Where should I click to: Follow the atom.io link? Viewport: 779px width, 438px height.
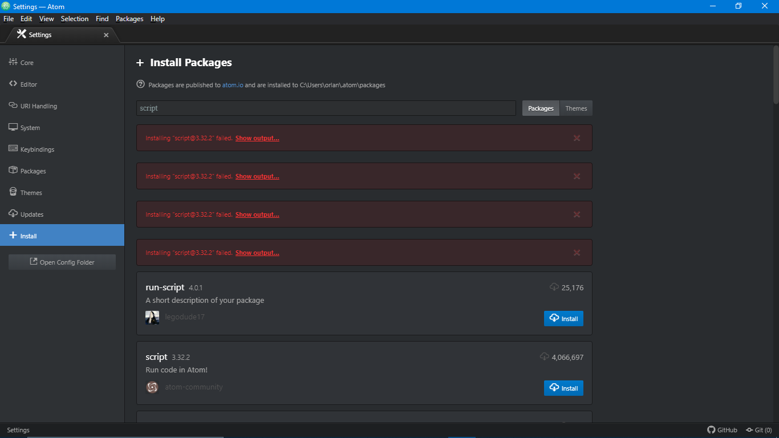(x=233, y=85)
